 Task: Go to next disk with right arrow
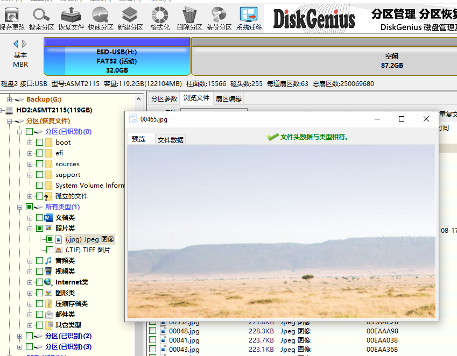click(x=24, y=44)
